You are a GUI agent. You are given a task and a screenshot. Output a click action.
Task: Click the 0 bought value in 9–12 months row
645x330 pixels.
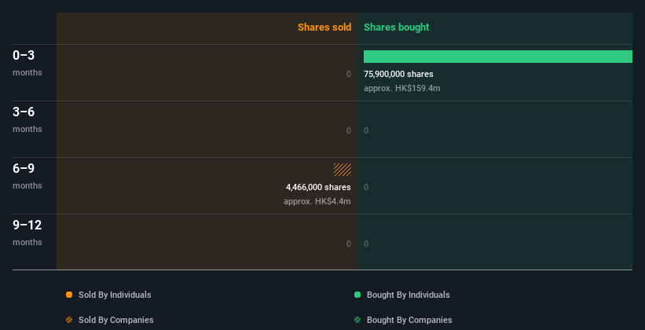pos(366,244)
